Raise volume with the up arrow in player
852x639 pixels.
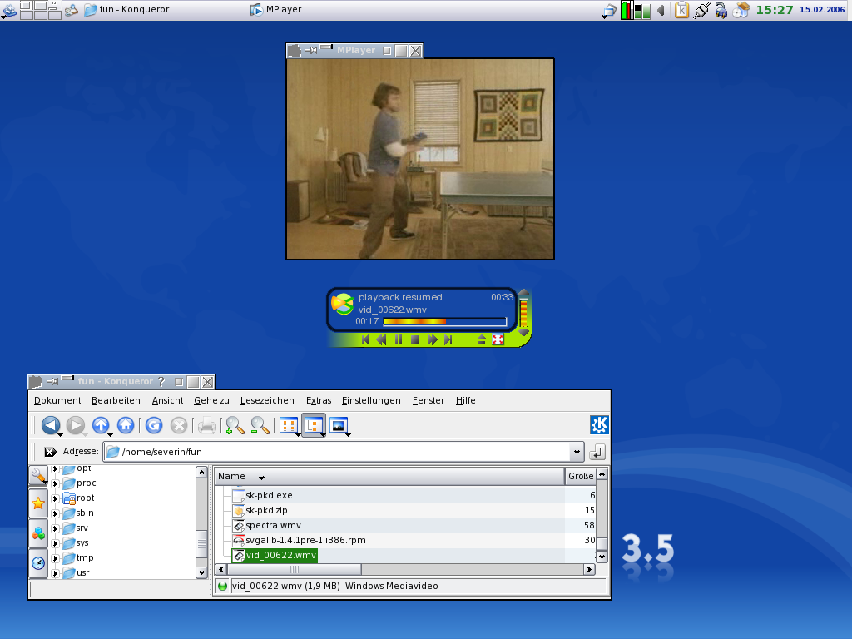click(x=524, y=293)
